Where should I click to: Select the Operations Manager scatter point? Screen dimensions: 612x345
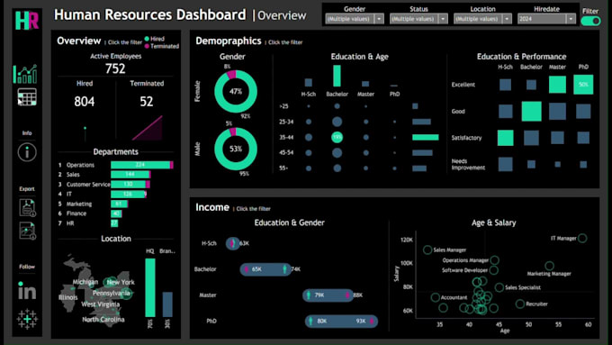tap(494, 260)
